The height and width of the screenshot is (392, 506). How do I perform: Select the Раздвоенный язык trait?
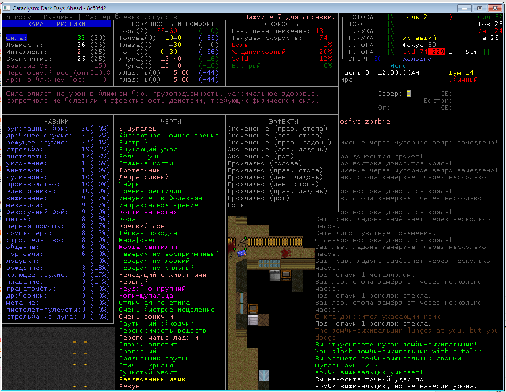pos(152,379)
